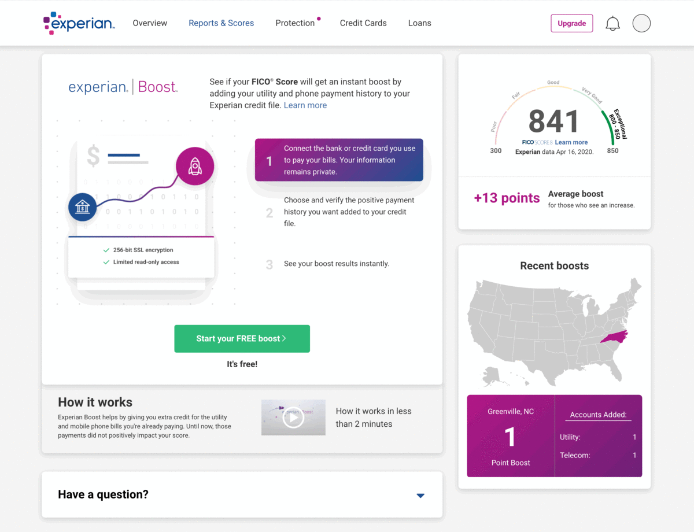Click How it works in less than 2 minutes
Image resolution: width=694 pixels, height=532 pixels.
click(374, 418)
